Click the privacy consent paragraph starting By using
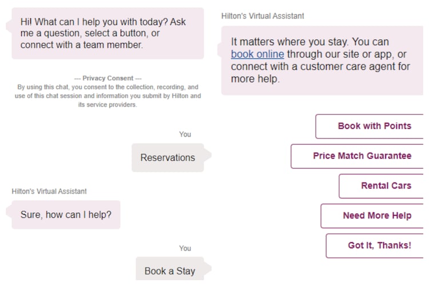Image resolution: width=429 pixels, height=286 pixels. pos(108,92)
